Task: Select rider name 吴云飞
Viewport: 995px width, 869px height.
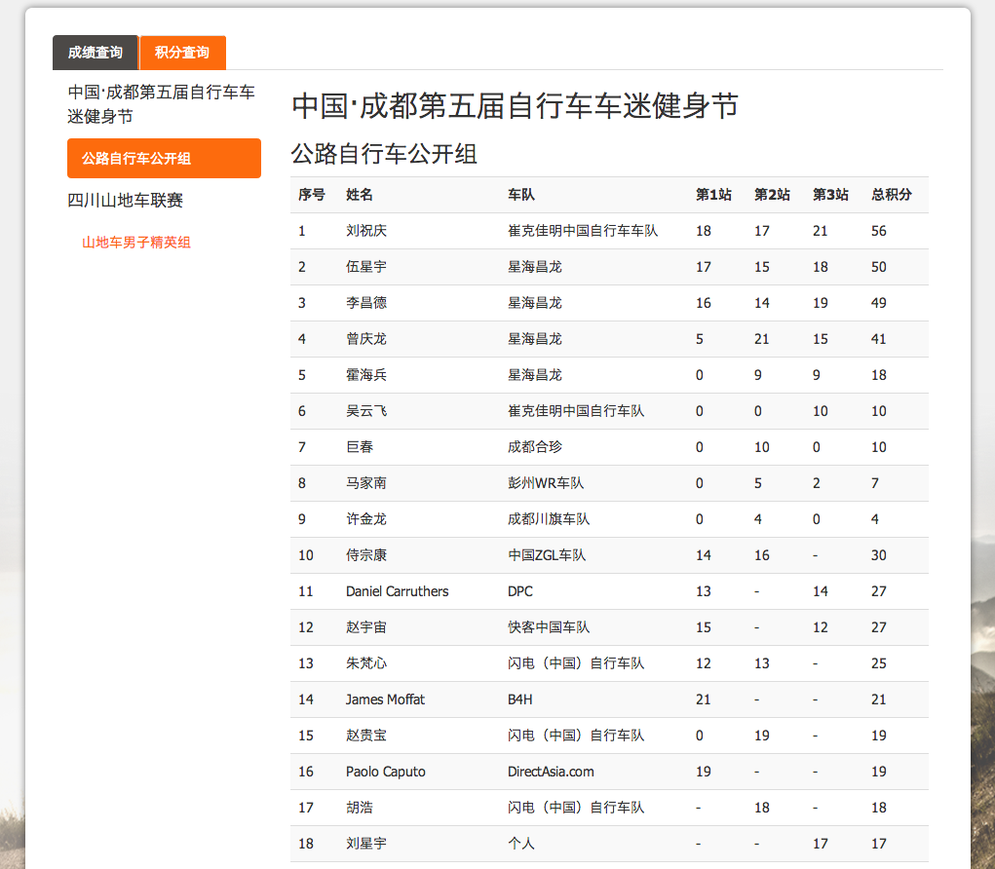Action: [x=366, y=411]
